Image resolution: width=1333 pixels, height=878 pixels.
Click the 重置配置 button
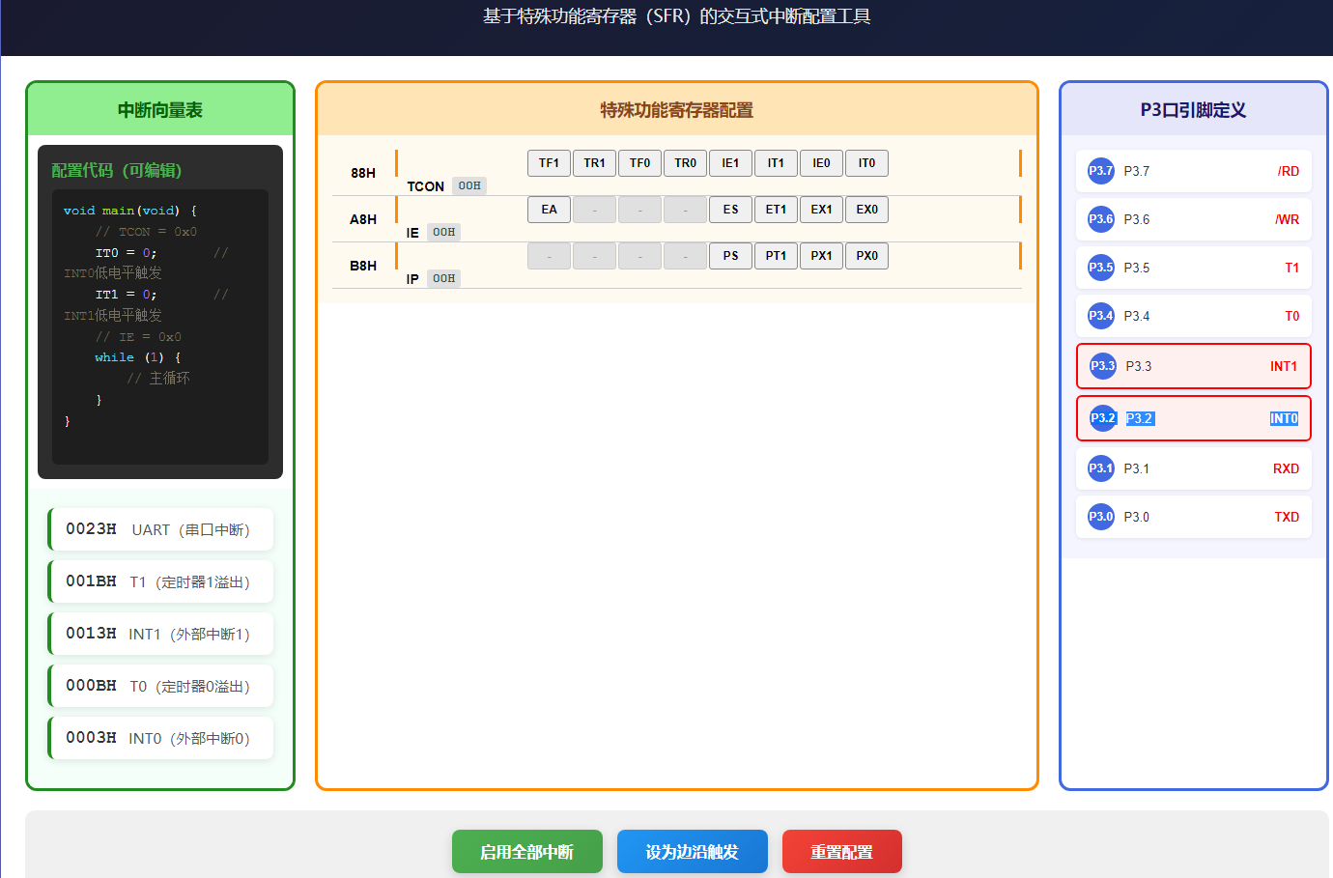pyautogui.click(x=841, y=851)
